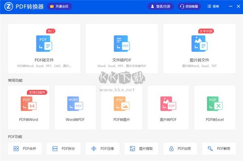243x161 pixels.
Task: Click the list icon beside 菜单
Action: 209,6
